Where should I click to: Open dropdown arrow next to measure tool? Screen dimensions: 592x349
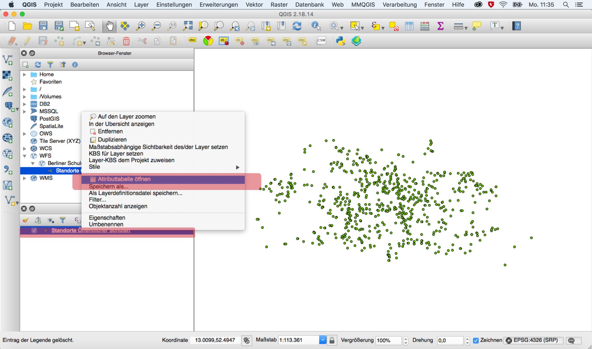466,28
